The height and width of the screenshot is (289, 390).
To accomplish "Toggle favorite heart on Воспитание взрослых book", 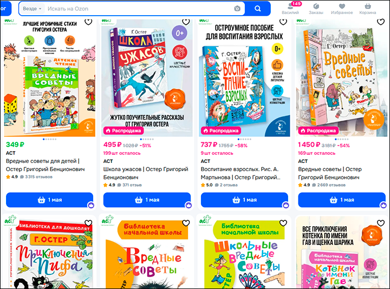I will pyautogui.click(x=283, y=22).
